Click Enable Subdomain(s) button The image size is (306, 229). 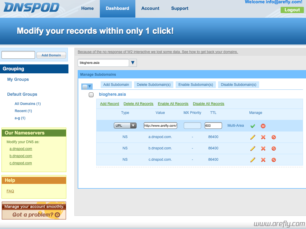click(x=196, y=85)
